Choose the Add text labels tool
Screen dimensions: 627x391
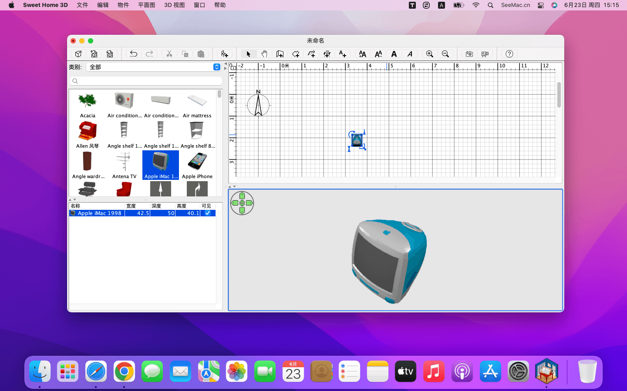pos(343,54)
